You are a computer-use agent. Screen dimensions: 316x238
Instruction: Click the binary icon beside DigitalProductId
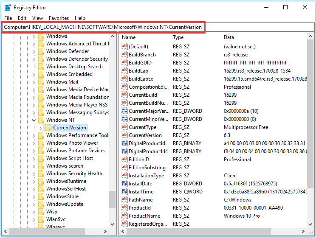pyautogui.click(x=124, y=143)
